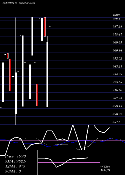This screenshot has height=175, width=125.
Task: Click inside the Live MACD inset chart
Action: (x=69, y=162)
